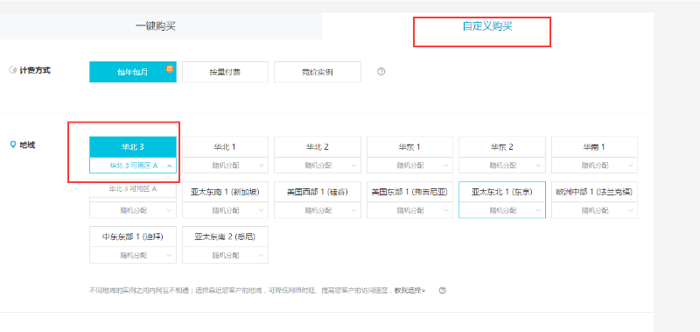Open zone dropdown under 中东东部 1 (迪拜)

click(133, 255)
